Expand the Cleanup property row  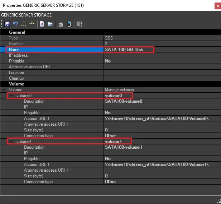4,78
